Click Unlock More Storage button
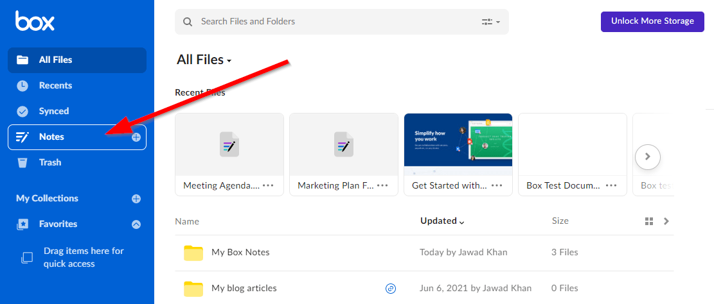Image resolution: width=714 pixels, height=304 pixels. pos(652,21)
